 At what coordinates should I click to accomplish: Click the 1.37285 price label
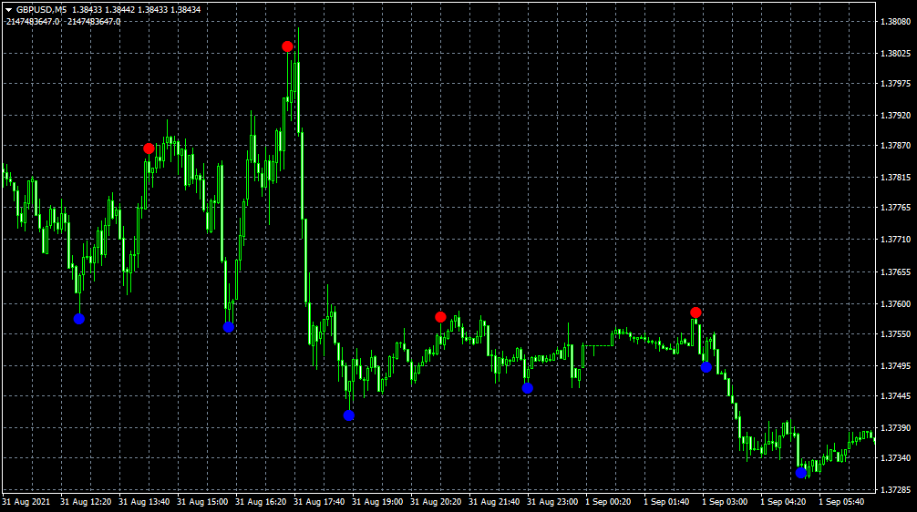pos(895,489)
